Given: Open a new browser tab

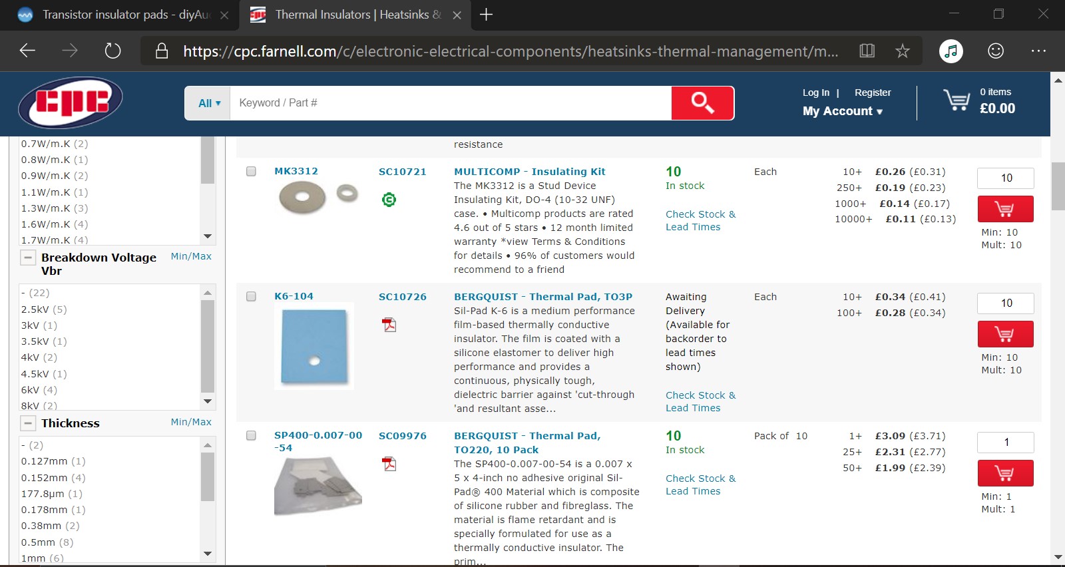Looking at the screenshot, I should [487, 15].
